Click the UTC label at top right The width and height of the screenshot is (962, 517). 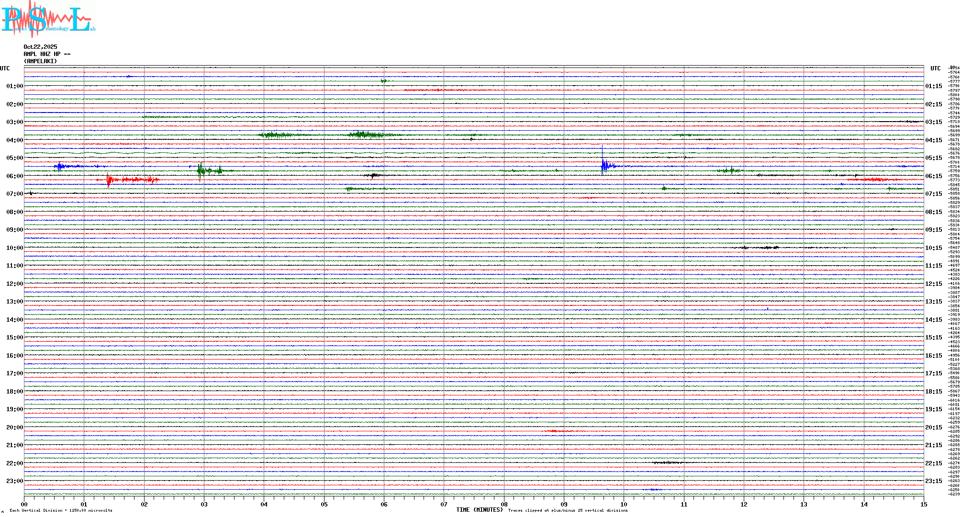[935, 68]
